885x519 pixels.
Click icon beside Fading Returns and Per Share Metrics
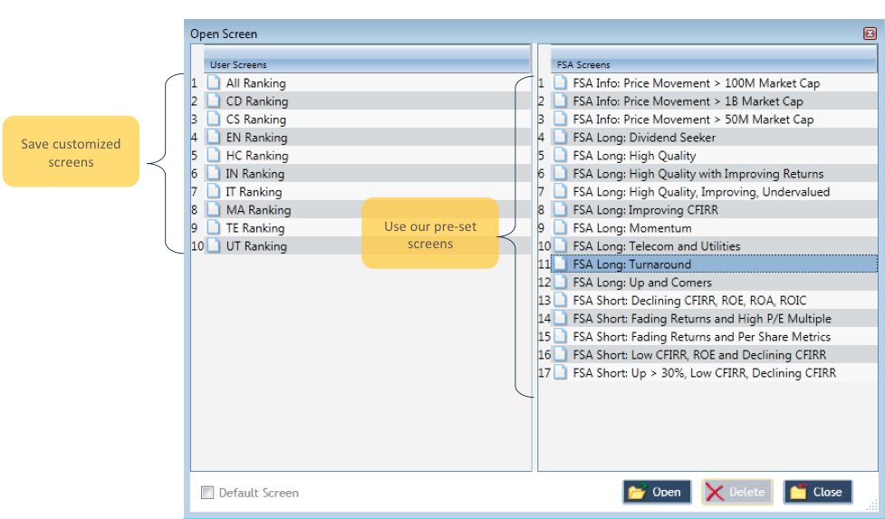pos(560,336)
